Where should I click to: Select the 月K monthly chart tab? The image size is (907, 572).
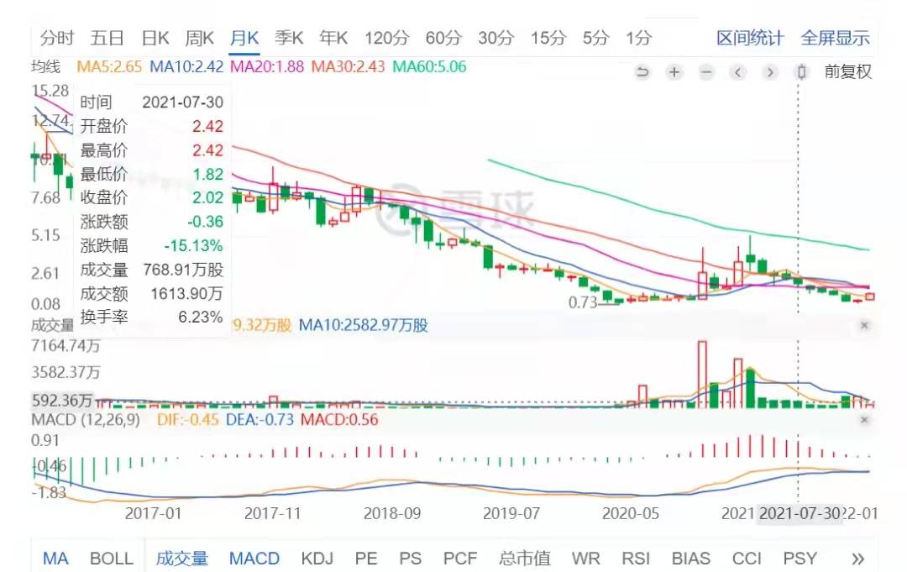(x=244, y=38)
